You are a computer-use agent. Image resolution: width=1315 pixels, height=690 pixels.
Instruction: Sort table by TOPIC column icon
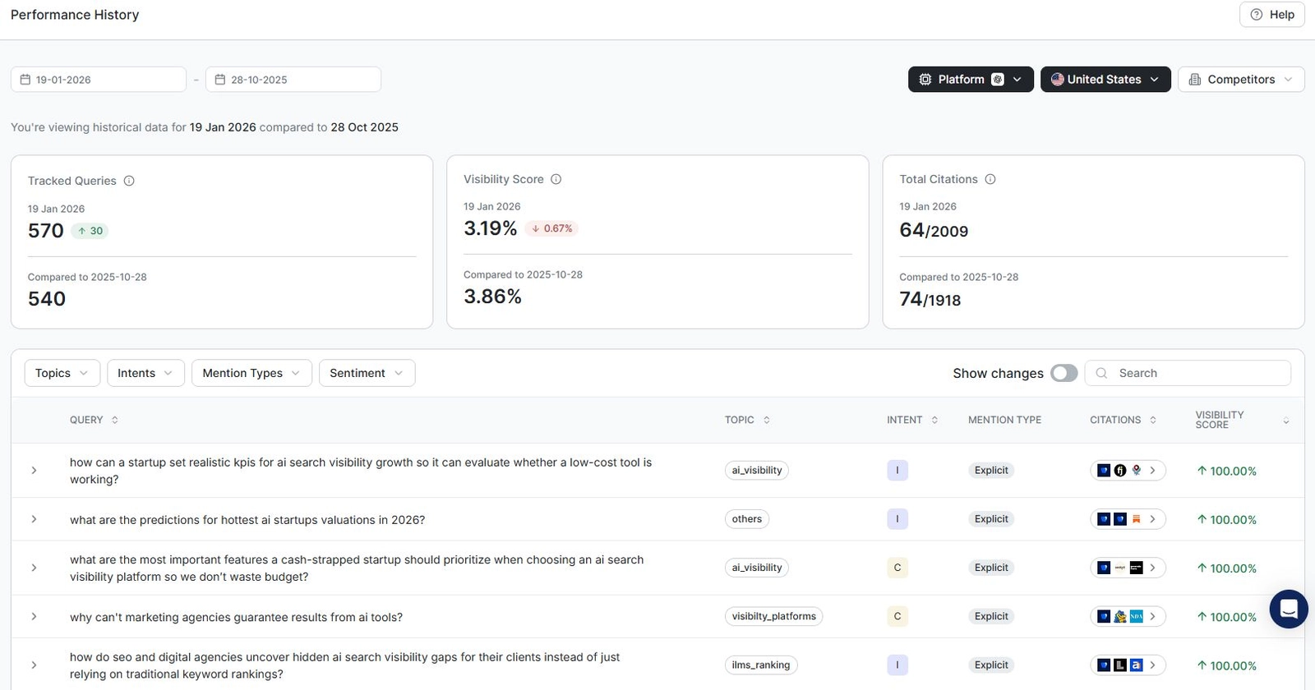tap(767, 420)
